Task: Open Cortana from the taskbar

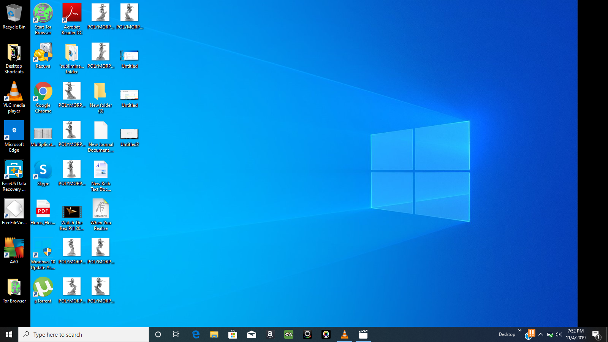Action: pos(158,334)
